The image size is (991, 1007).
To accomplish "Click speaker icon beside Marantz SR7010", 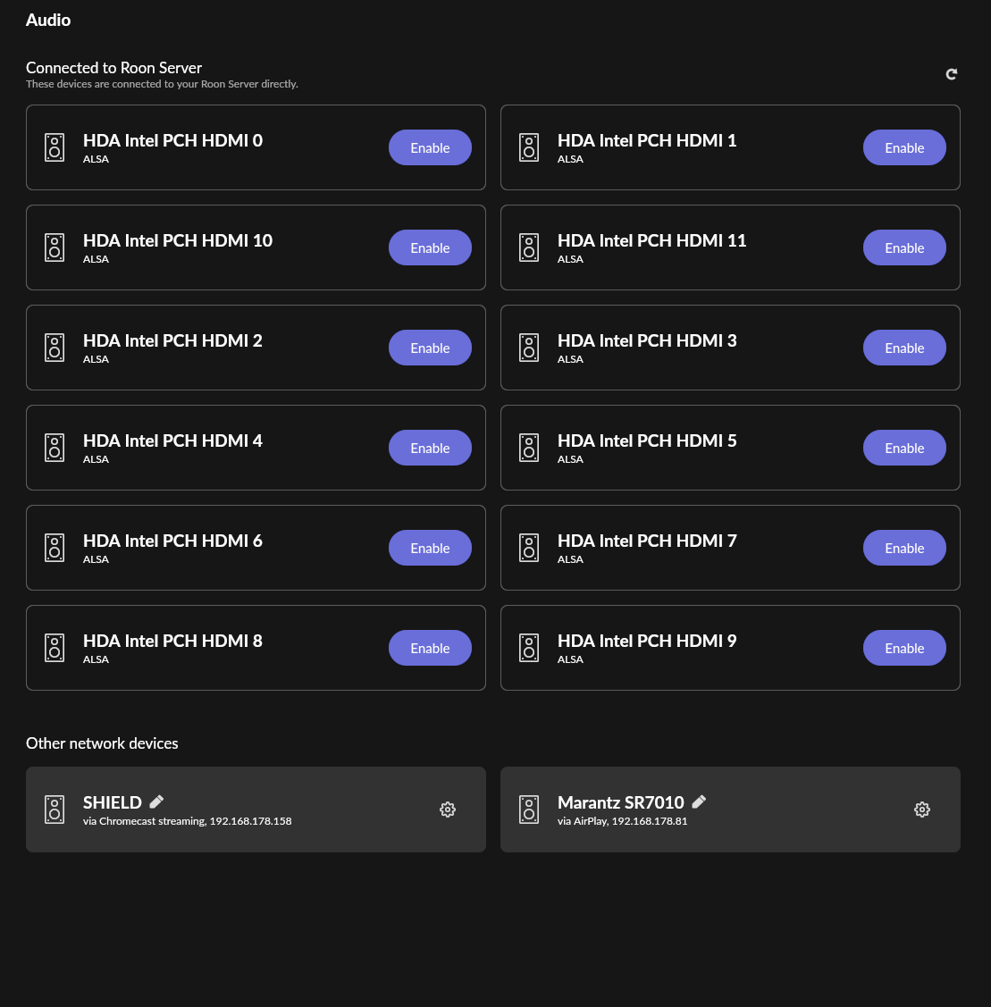I will point(529,810).
